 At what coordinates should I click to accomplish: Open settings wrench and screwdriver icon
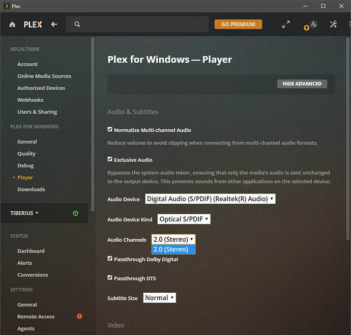(x=333, y=24)
